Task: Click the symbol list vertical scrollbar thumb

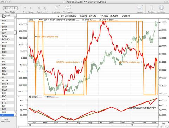Action: 15,33
